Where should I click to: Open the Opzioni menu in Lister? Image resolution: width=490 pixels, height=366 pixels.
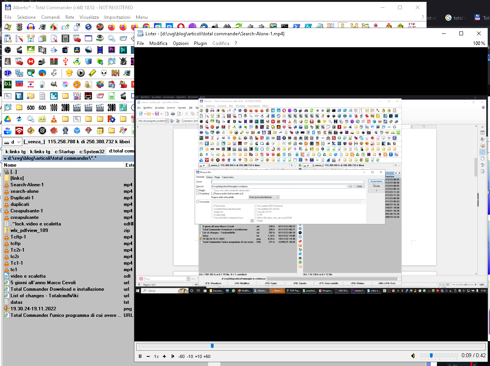pyautogui.click(x=181, y=43)
